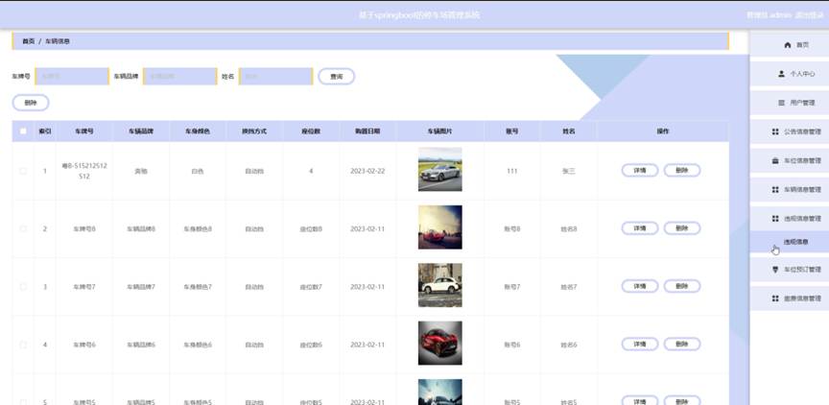Toggle the select-all checkbox in the table header

click(x=23, y=131)
